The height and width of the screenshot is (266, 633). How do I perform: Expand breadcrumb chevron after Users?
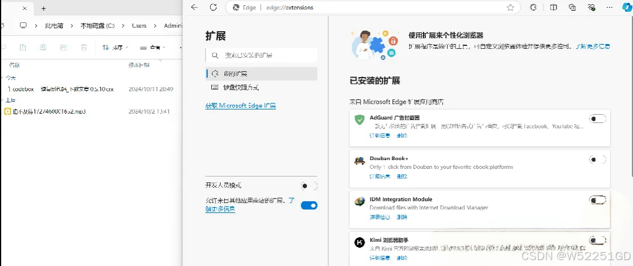pos(155,25)
